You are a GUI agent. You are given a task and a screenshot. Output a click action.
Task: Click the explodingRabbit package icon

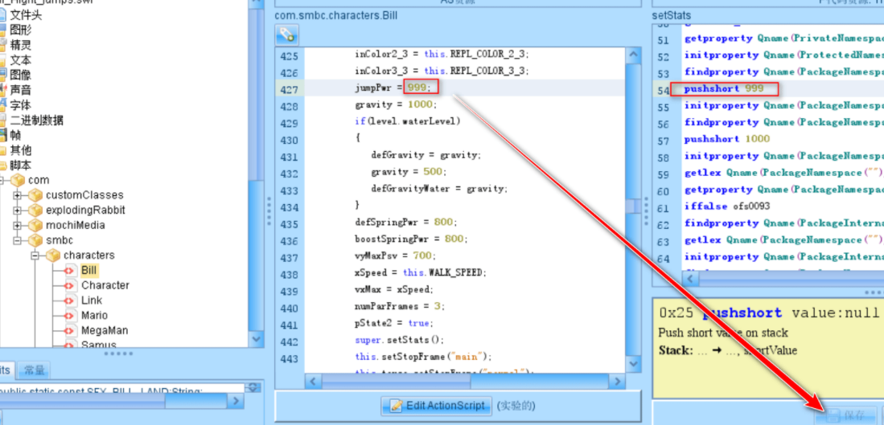[x=35, y=210]
